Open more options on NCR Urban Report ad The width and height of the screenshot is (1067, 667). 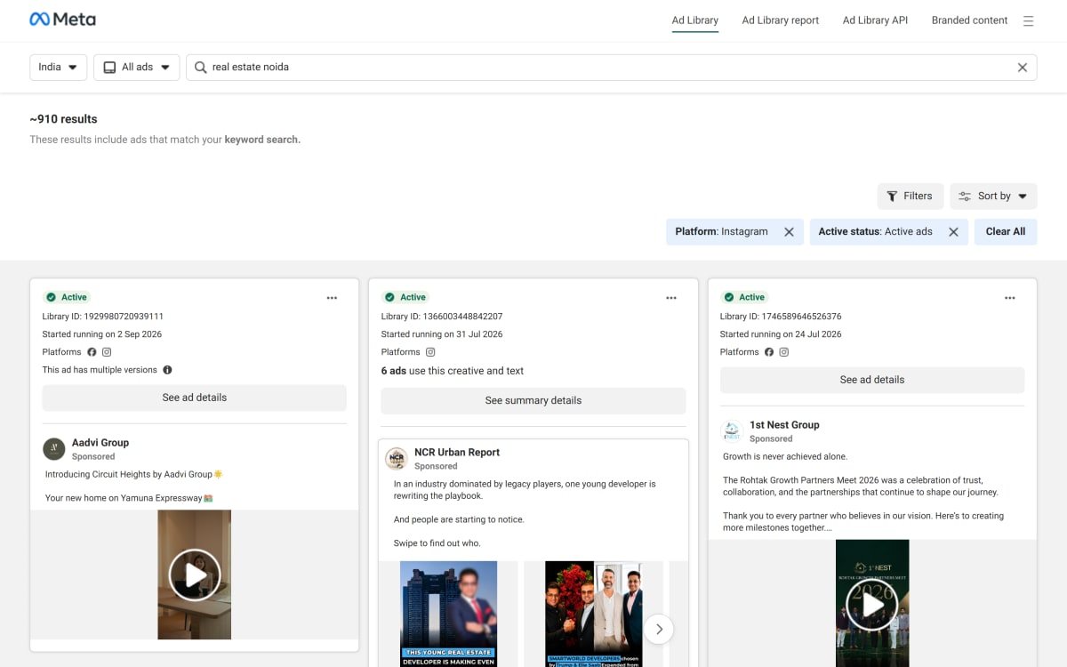click(x=671, y=298)
